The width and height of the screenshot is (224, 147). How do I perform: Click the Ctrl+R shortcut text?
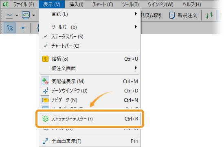[131, 119]
